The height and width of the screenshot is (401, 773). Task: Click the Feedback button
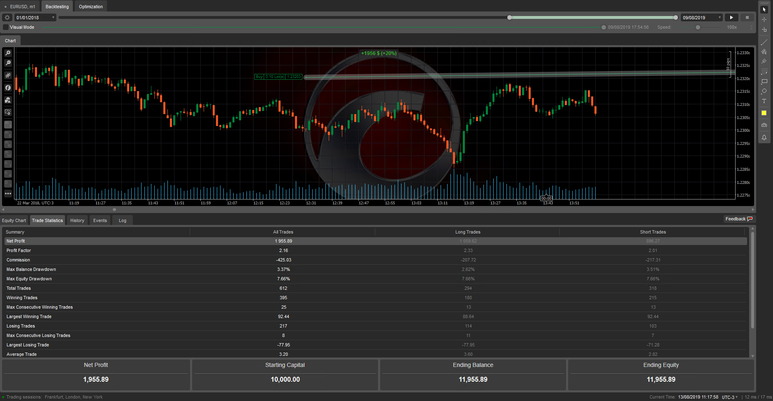point(739,219)
